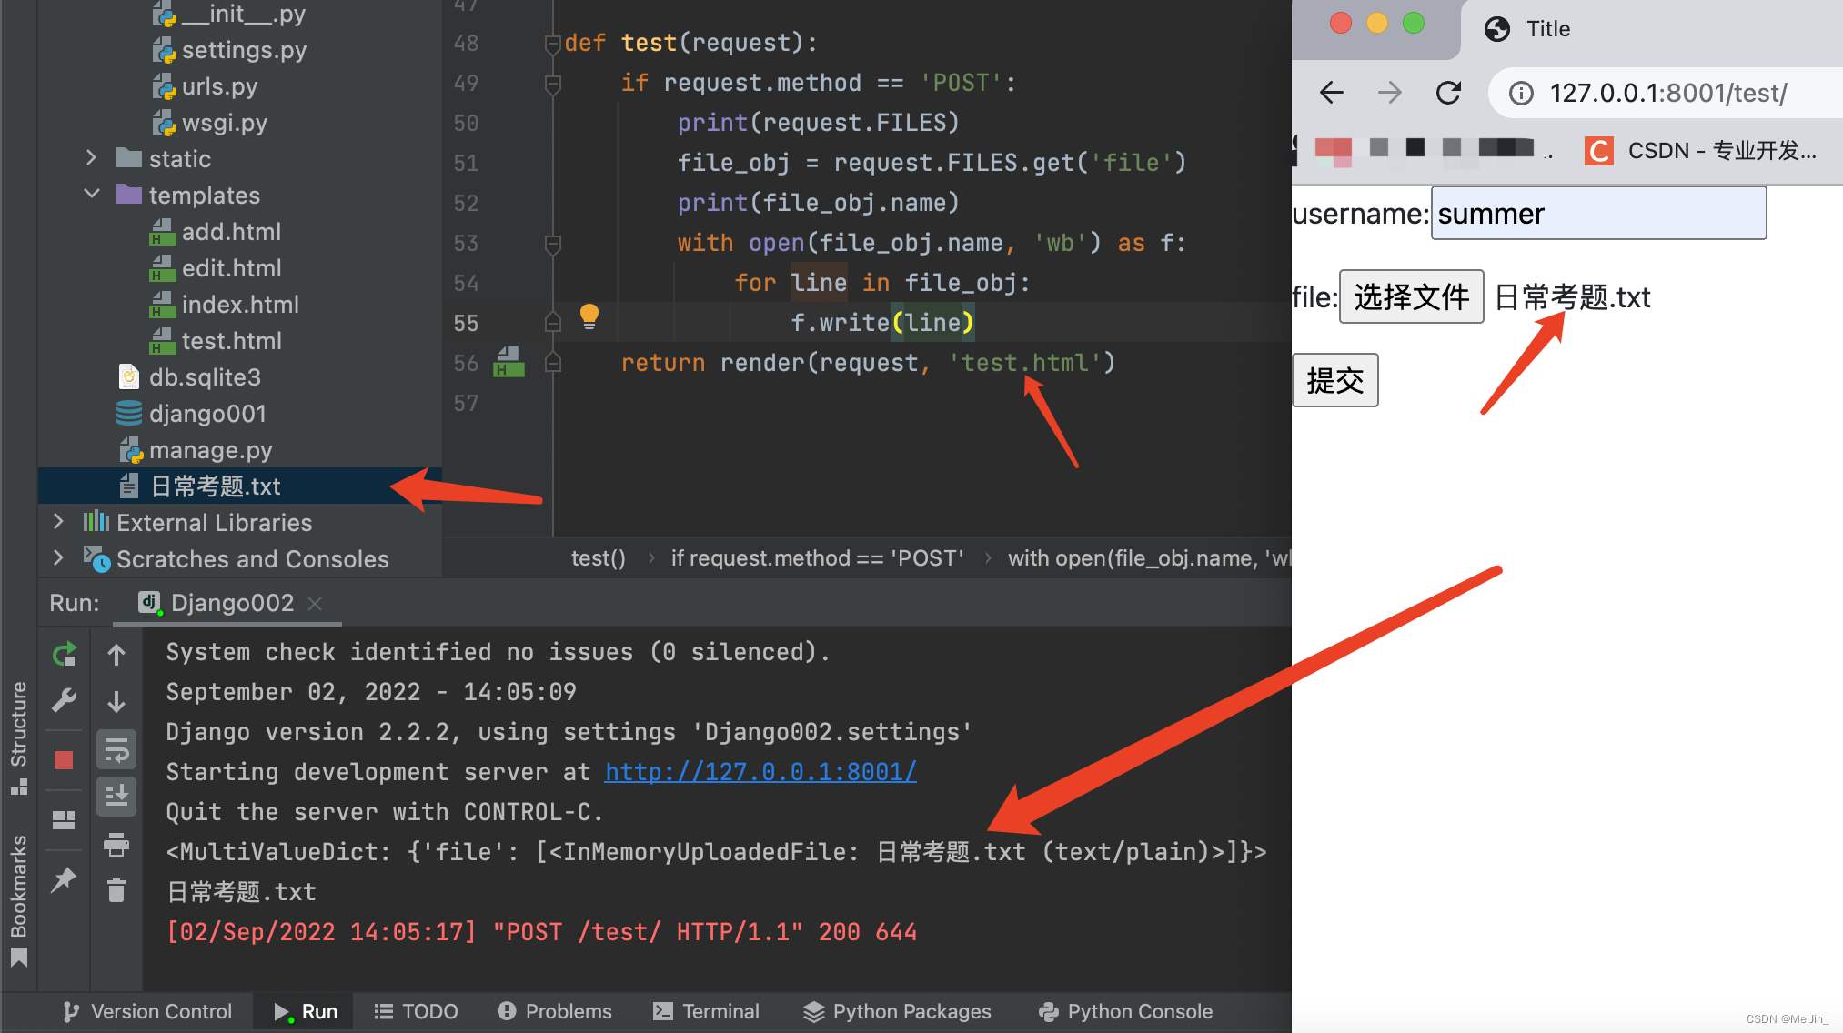This screenshot has height=1033, width=1843.
Task: Click the http://127.0.0.1:8001/ link
Action: click(760, 771)
